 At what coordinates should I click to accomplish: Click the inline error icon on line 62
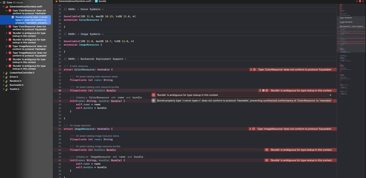267,150
